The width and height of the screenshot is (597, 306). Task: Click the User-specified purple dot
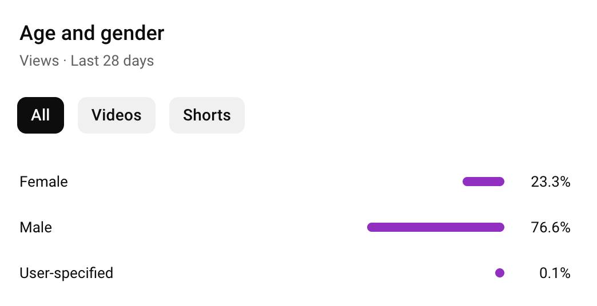[x=500, y=273]
